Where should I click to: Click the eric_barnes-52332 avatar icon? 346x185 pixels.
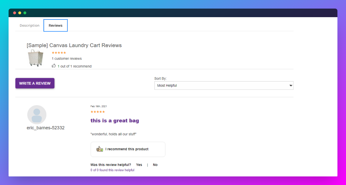pyautogui.click(x=37, y=115)
